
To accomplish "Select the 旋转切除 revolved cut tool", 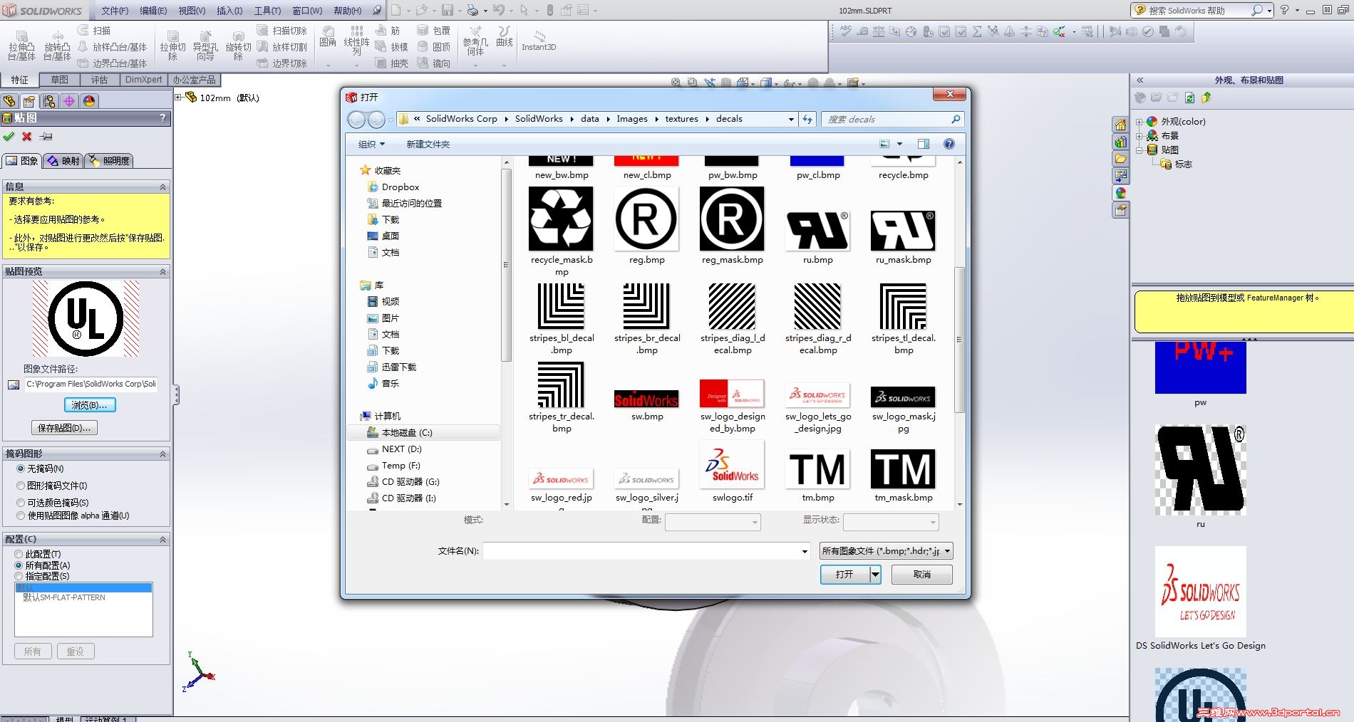I will (238, 46).
